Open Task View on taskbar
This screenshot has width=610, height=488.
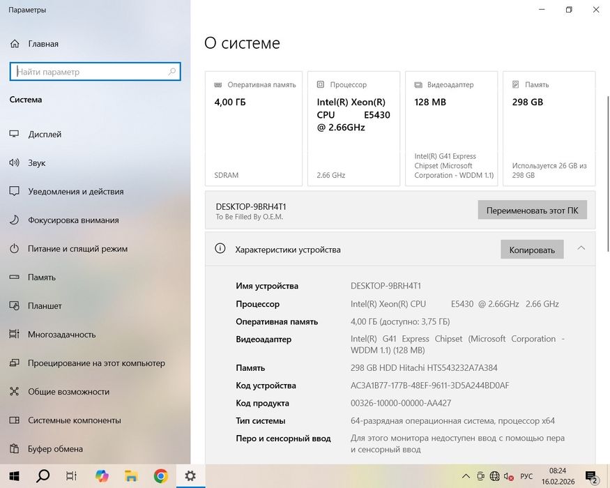tap(72, 476)
